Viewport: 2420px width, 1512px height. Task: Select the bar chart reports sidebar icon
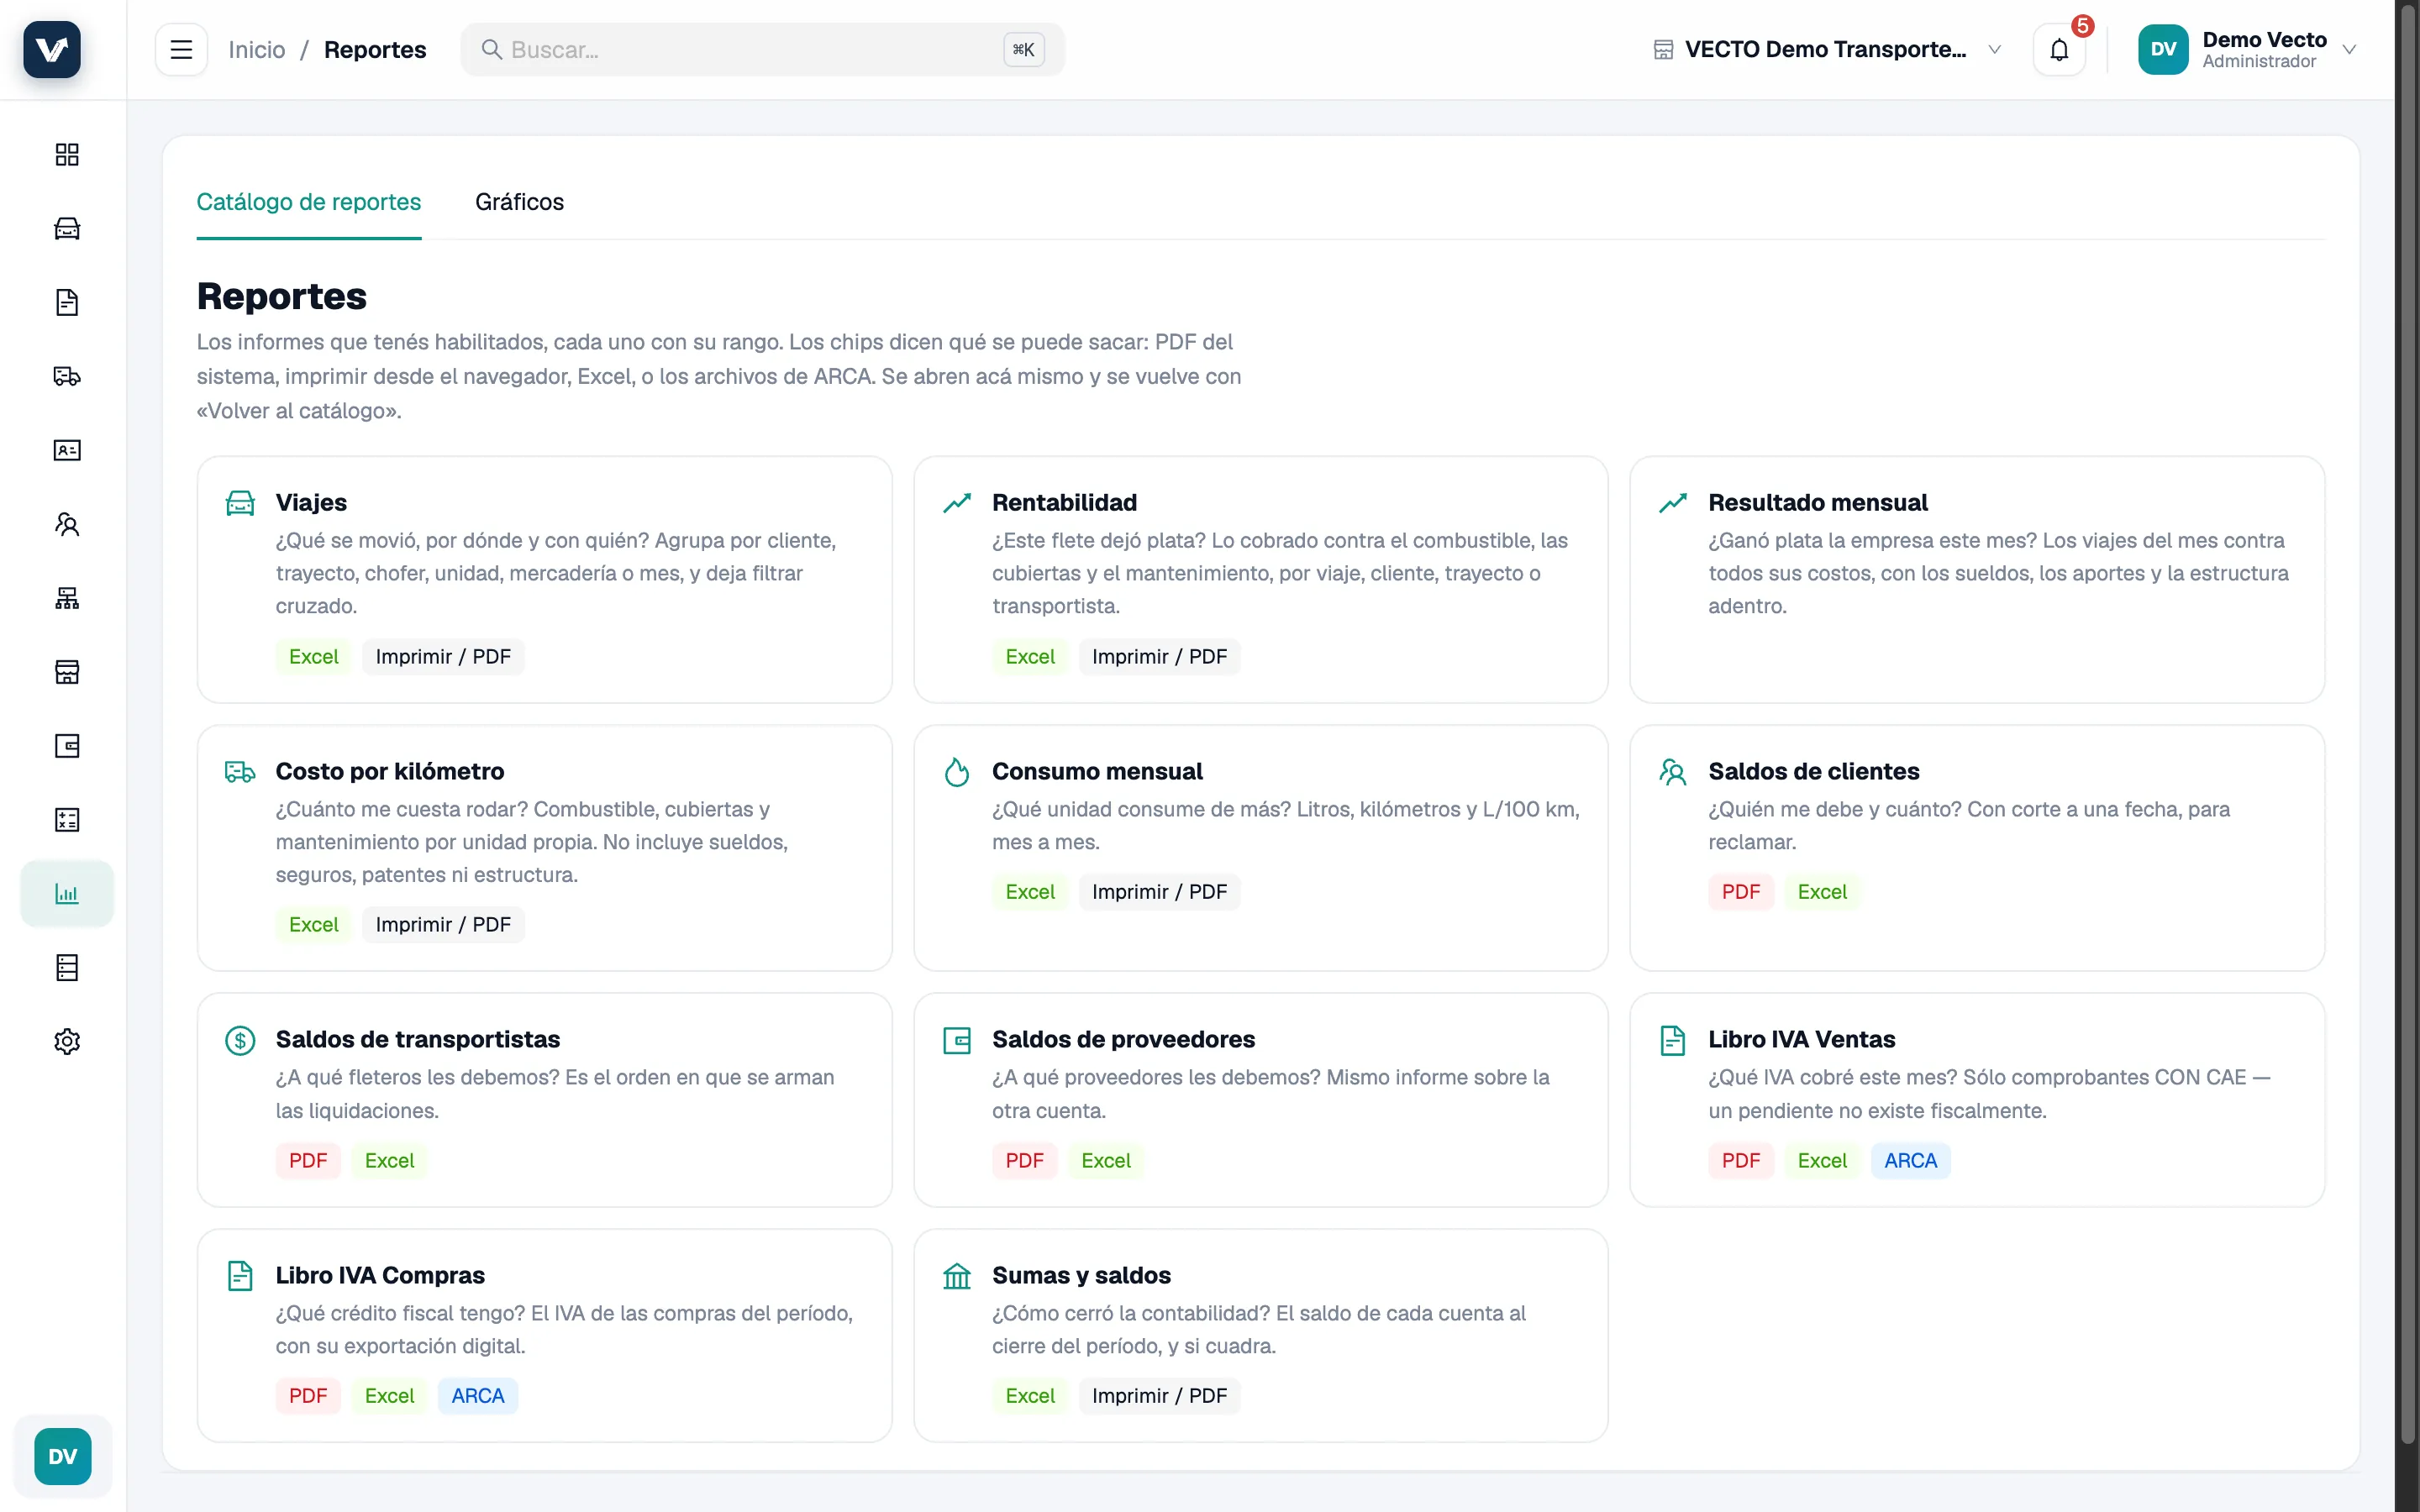[x=67, y=894]
